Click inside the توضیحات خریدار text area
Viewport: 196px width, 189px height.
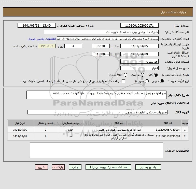pos(96,150)
